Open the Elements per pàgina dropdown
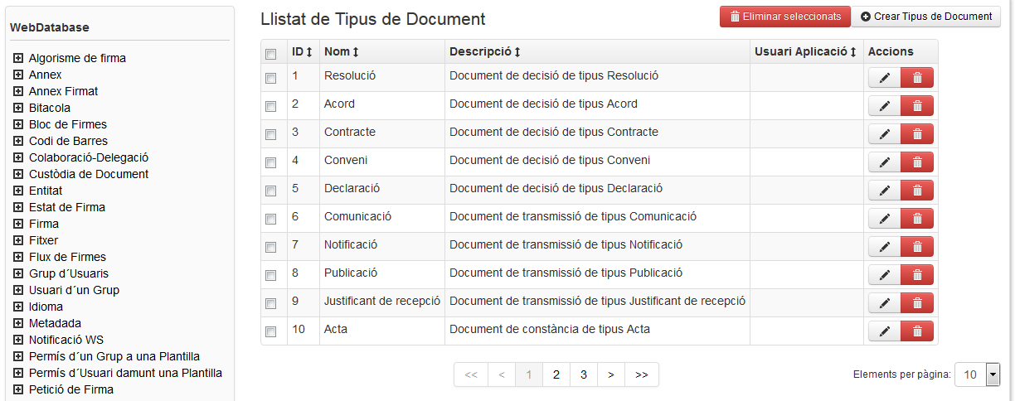The height and width of the screenshot is (401, 1015). pos(978,374)
